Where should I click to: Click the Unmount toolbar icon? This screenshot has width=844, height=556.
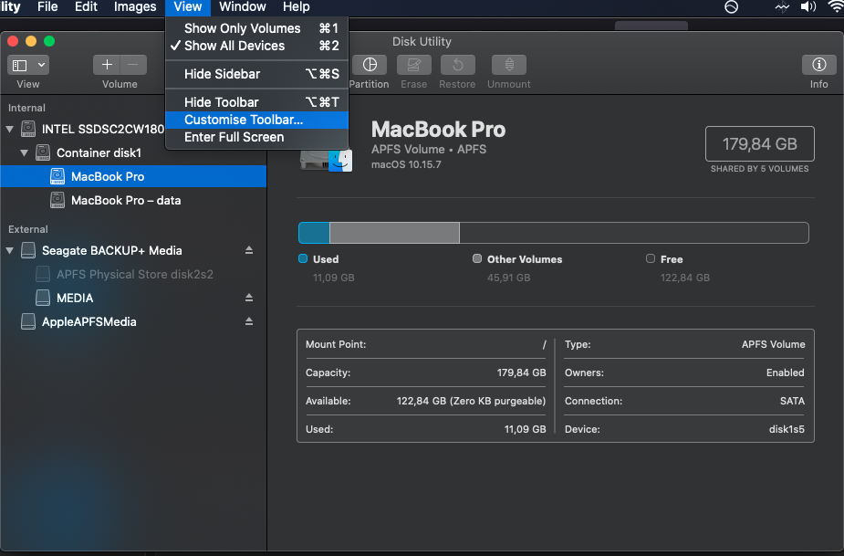click(508, 65)
